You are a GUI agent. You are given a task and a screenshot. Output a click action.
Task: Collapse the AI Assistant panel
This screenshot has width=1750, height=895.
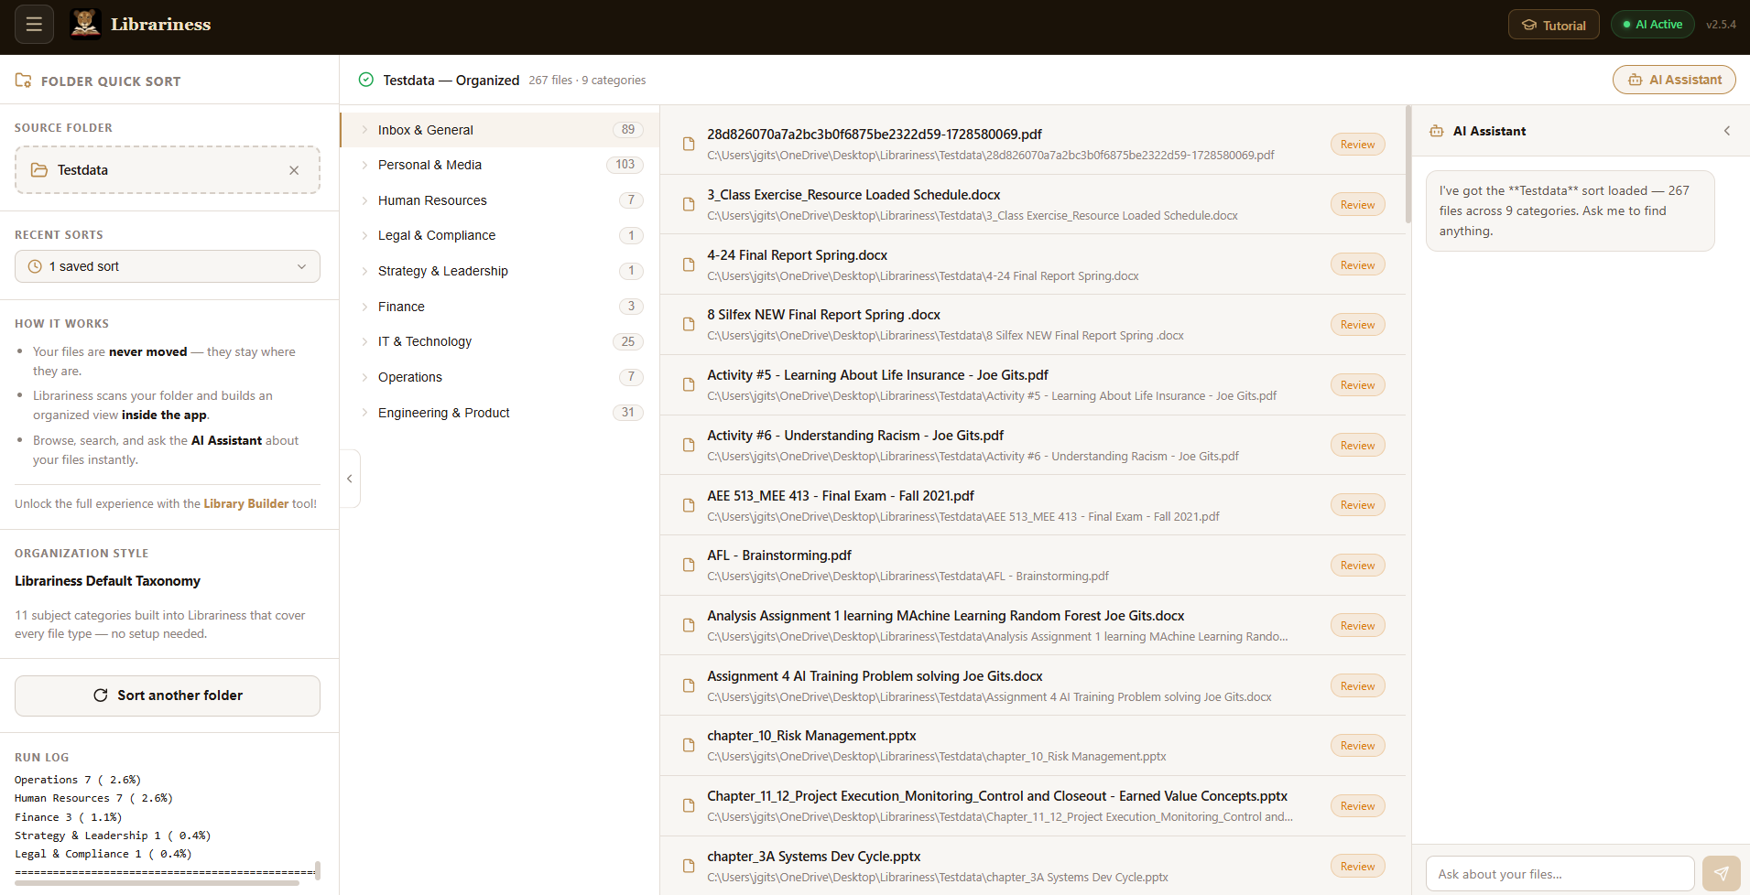tap(1727, 131)
